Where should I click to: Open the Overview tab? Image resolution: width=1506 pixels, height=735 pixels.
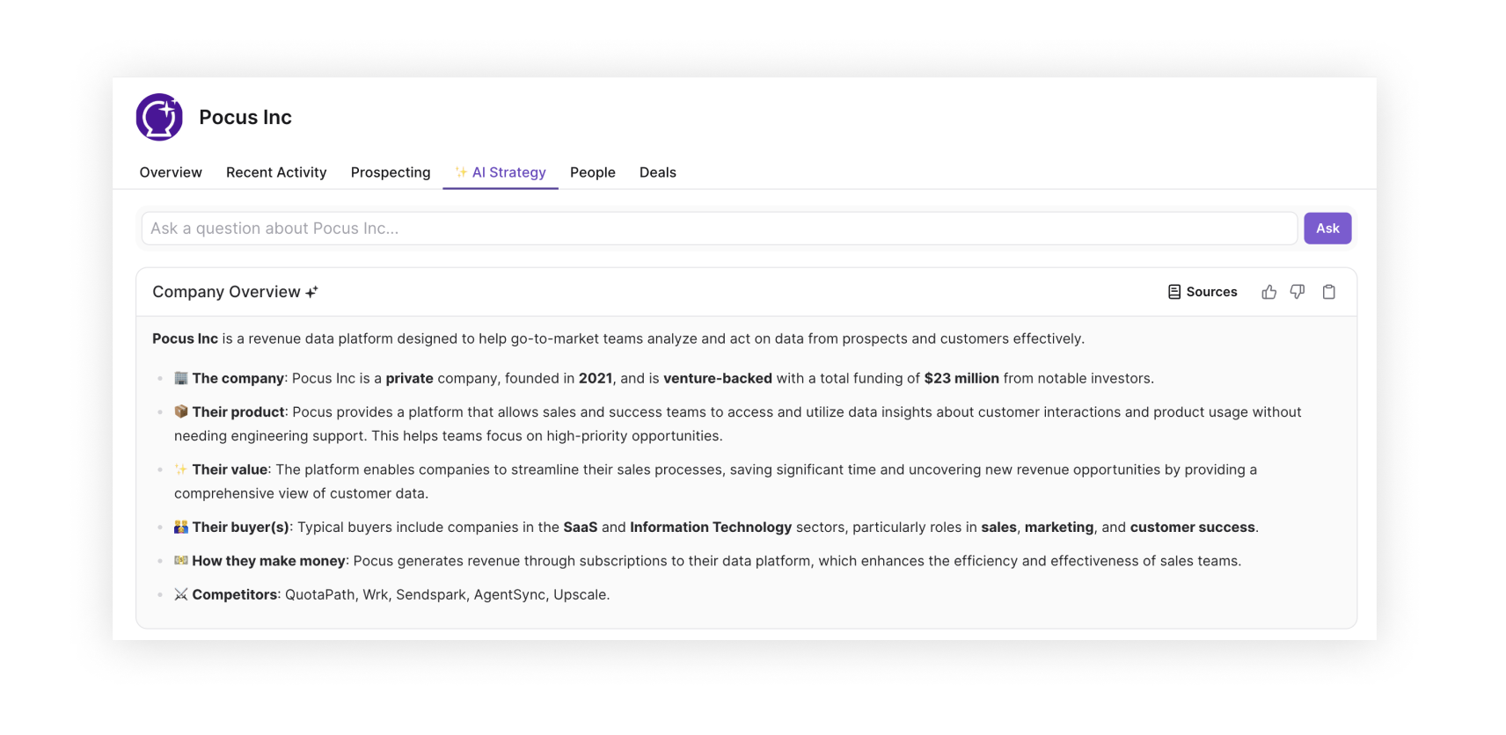pyautogui.click(x=171, y=172)
